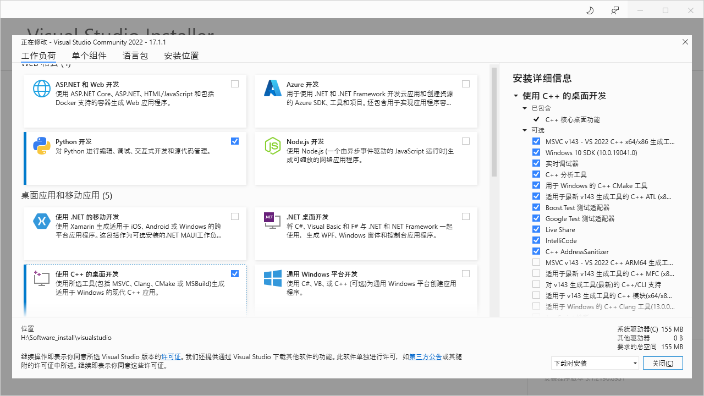Click the 使用 C++ 的桌面开发 icon
Image resolution: width=704 pixels, height=396 pixels.
pos(42,278)
